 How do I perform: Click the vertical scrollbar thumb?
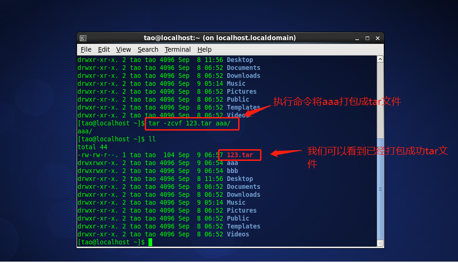point(380,189)
